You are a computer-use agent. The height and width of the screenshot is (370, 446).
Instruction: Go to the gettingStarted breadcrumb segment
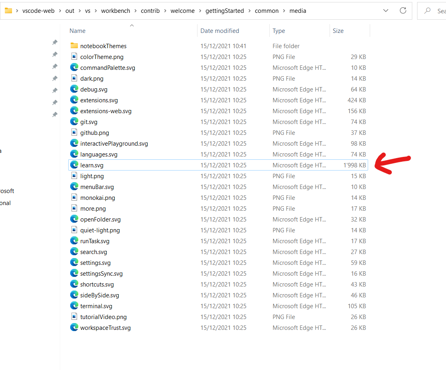[225, 11]
